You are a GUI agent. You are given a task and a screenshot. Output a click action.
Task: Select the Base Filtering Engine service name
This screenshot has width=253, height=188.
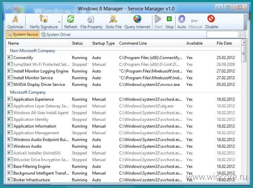pos(32,167)
